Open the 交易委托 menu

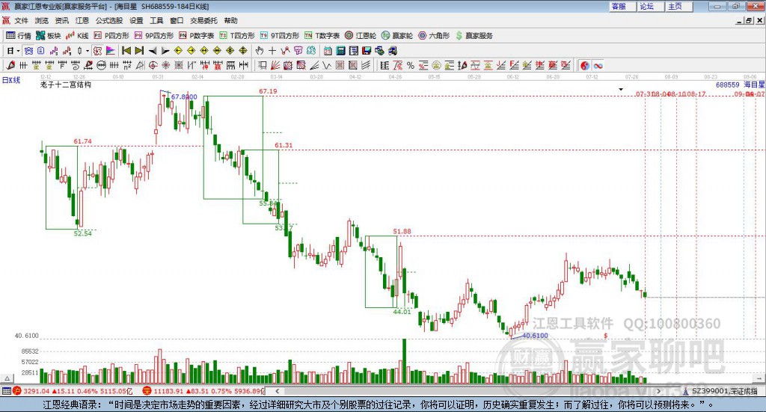[203, 20]
